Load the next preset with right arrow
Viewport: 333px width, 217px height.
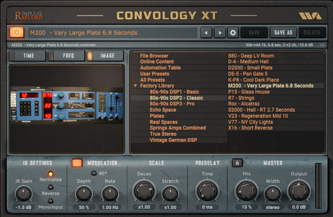click(x=220, y=33)
